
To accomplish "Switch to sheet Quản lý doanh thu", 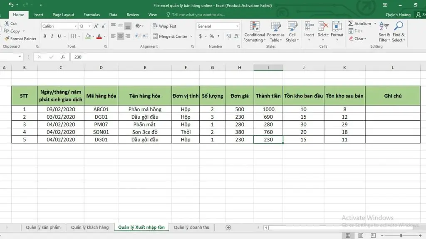I will [x=191, y=227].
